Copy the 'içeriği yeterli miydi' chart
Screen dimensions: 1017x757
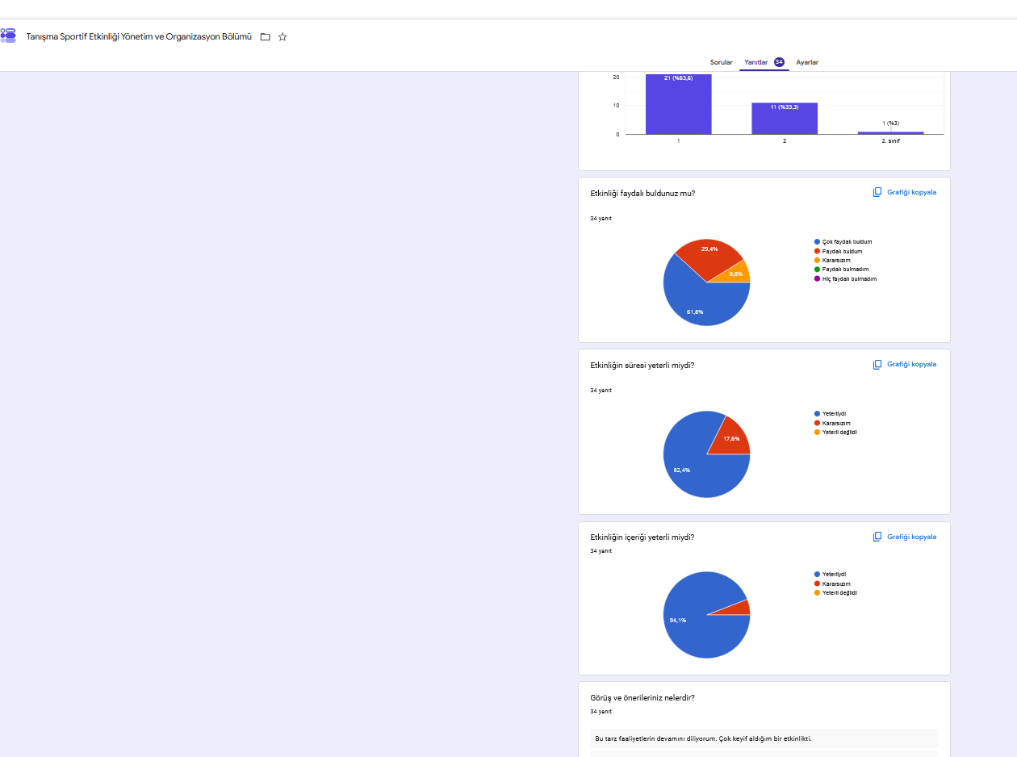[x=905, y=537]
